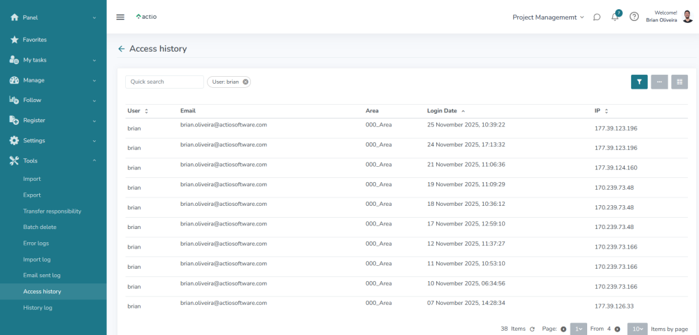The height and width of the screenshot is (335, 699).
Task: Select the 18 November 2025, 10:36:12 login
Action: click(x=466, y=204)
